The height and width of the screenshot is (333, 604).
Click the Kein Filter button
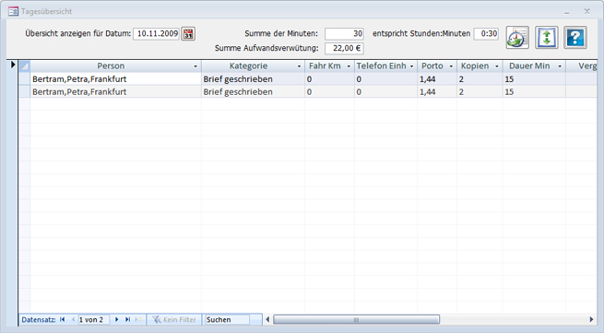(174, 319)
